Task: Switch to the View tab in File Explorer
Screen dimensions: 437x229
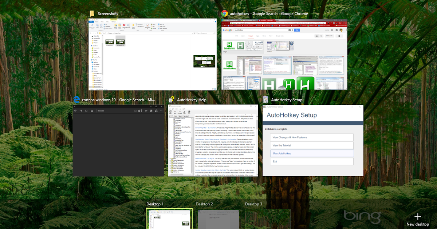Action: 107,22
